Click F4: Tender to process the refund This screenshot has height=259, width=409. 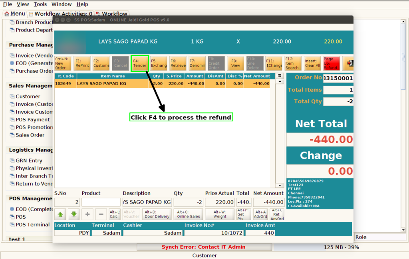click(140, 63)
